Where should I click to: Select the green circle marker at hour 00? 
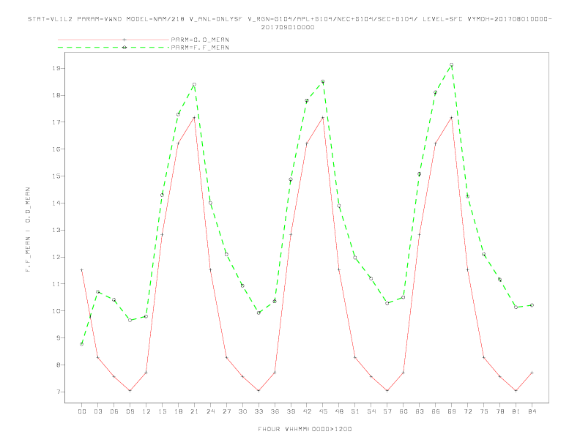pos(82,344)
